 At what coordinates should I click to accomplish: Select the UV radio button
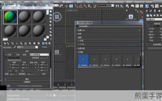coord(8,71)
